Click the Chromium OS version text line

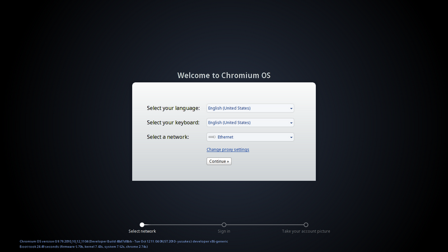pyautogui.click(x=124, y=241)
